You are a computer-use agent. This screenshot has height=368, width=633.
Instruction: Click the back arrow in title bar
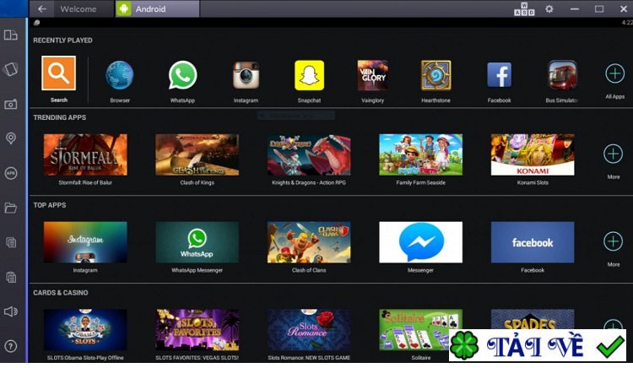click(x=42, y=8)
